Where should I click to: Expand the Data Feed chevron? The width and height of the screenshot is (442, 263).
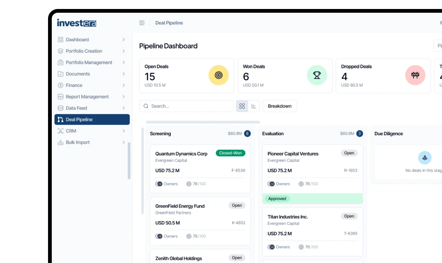[123, 108]
